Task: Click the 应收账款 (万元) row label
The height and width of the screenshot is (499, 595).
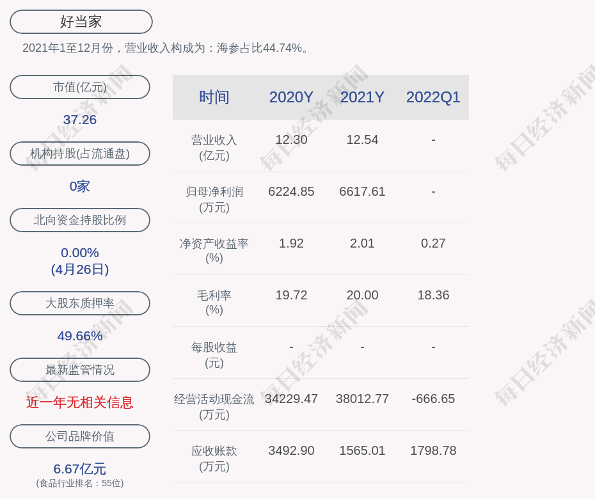Action: coord(214,459)
